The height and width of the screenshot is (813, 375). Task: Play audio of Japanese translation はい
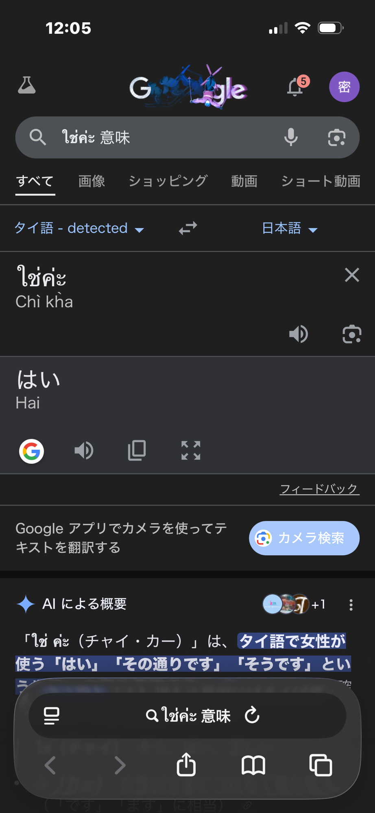(x=84, y=450)
